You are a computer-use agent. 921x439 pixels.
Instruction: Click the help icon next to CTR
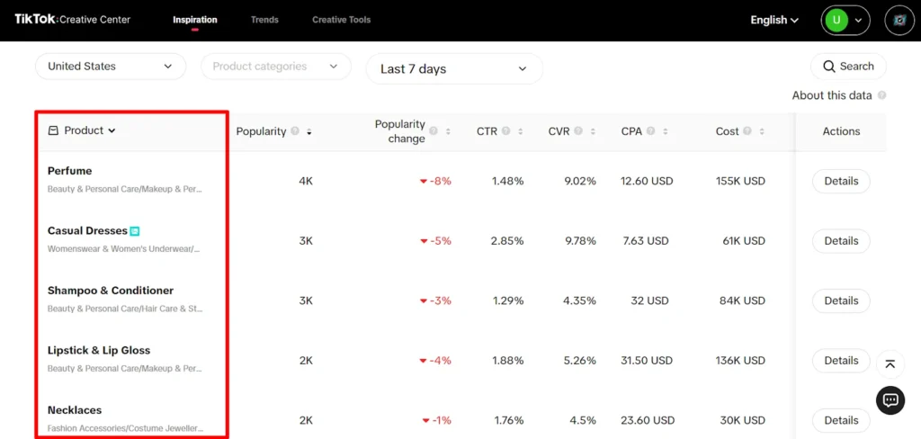point(506,131)
